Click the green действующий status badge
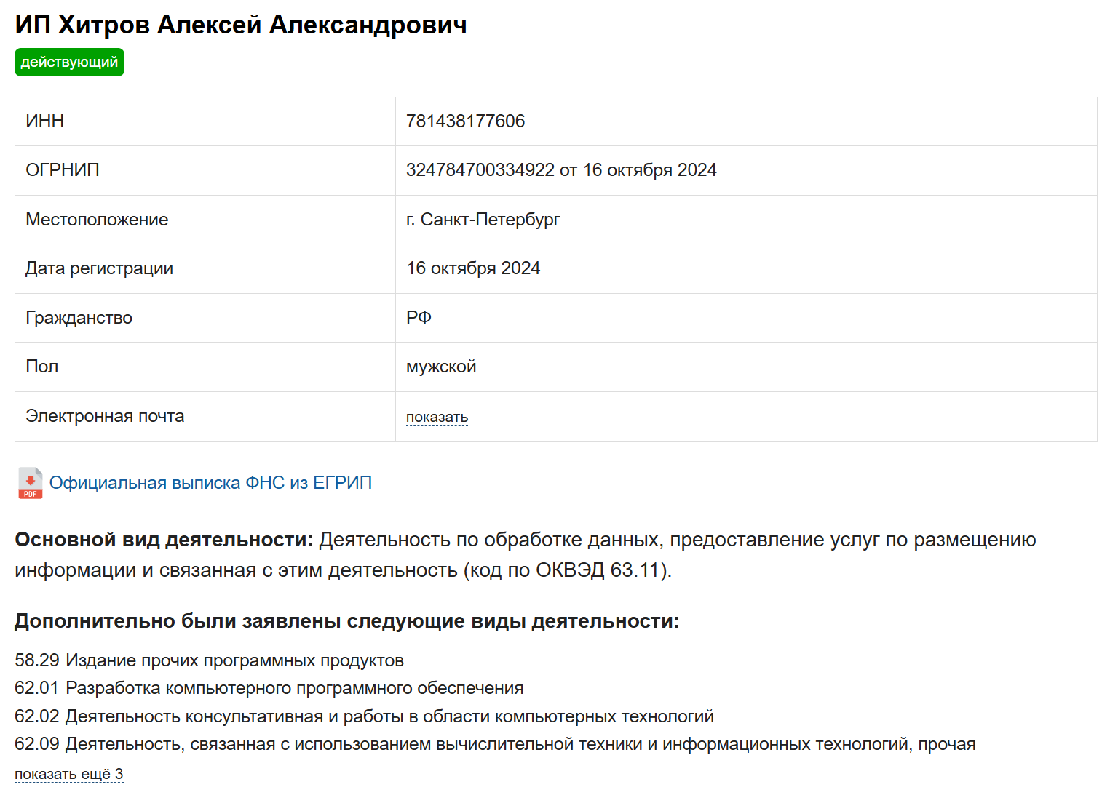Image resolution: width=1110 pixels, height=787 pixels. tap(69, 62)
